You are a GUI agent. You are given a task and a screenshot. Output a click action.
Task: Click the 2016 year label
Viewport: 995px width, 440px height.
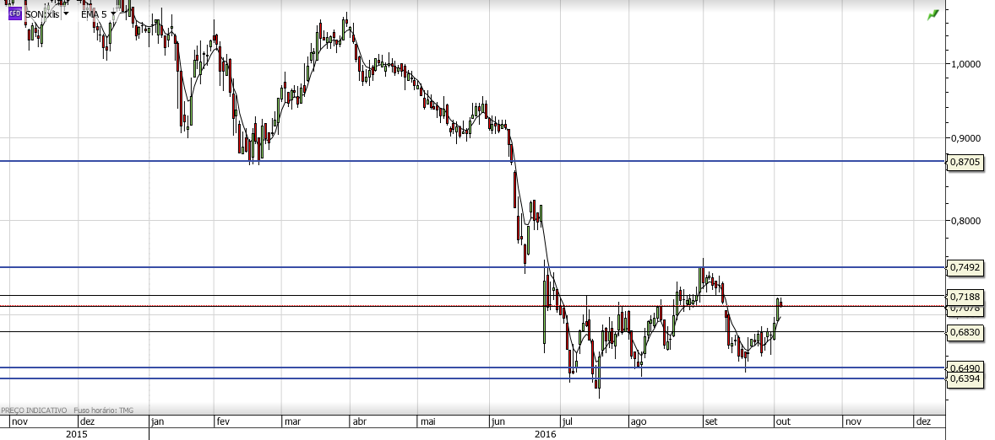(546, 434)
